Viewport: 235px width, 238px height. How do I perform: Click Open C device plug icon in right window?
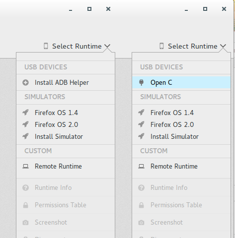tap(141, 82)
